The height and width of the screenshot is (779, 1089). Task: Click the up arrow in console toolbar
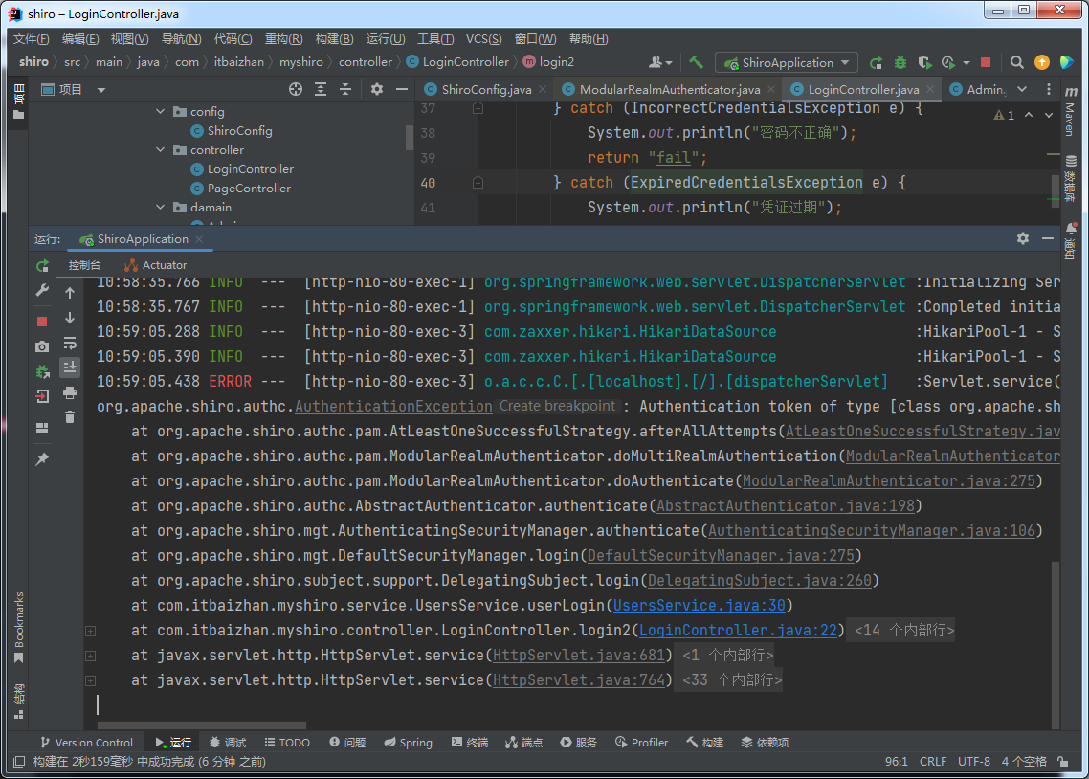(x=70, y=293)
